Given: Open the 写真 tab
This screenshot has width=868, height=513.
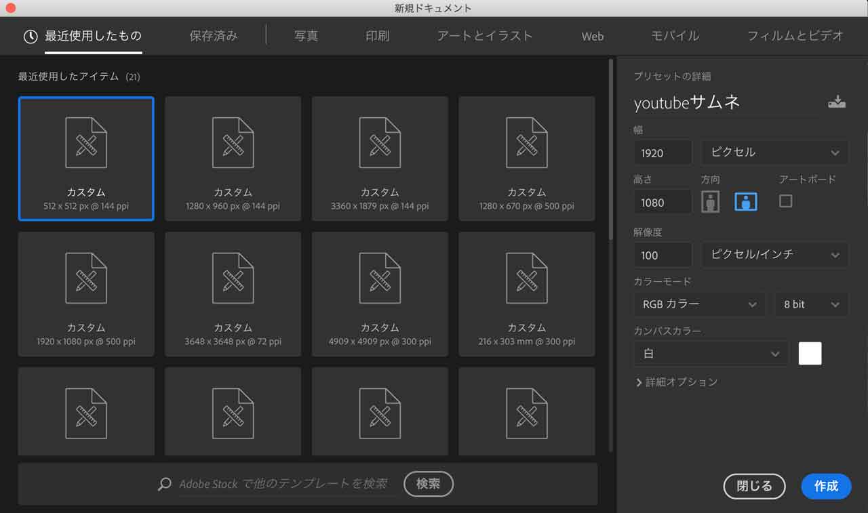Looking at the screenshot, I should (x=306, y=36).
